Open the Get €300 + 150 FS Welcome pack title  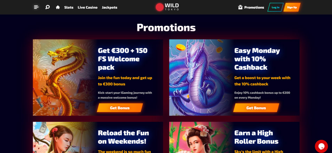[123, 59]
